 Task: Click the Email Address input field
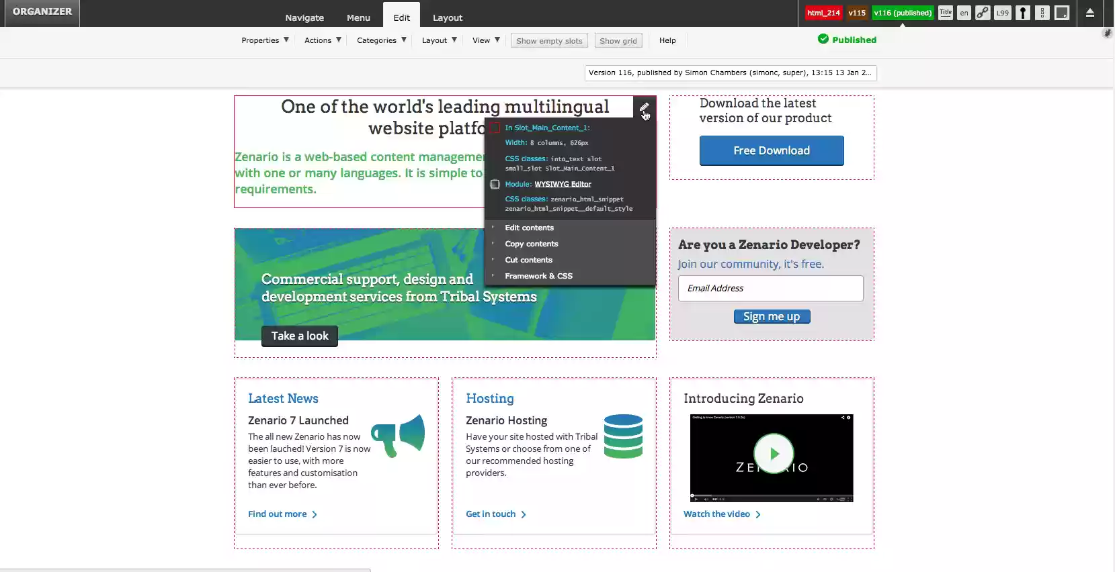[x=770, y=288]
